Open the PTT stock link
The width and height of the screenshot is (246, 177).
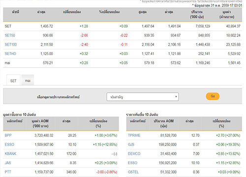(x=8, y=172)
